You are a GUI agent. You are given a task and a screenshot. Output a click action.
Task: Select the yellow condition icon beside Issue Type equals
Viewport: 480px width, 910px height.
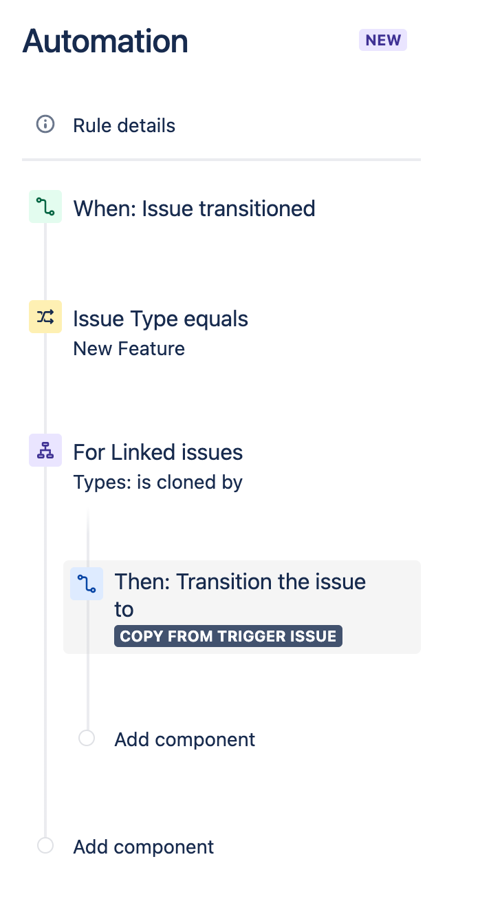pos(45,317)
